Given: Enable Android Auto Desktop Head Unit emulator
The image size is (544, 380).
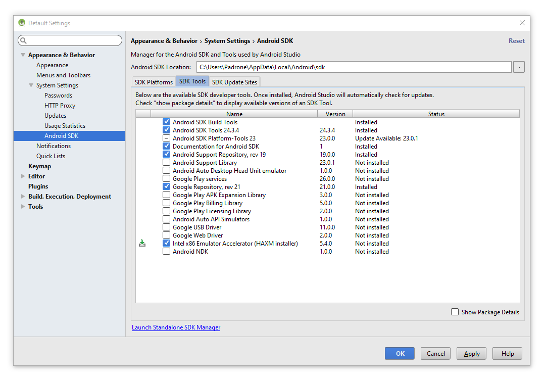Looking at the screenshot, I should pyautogui.click(x=167, y=171).
